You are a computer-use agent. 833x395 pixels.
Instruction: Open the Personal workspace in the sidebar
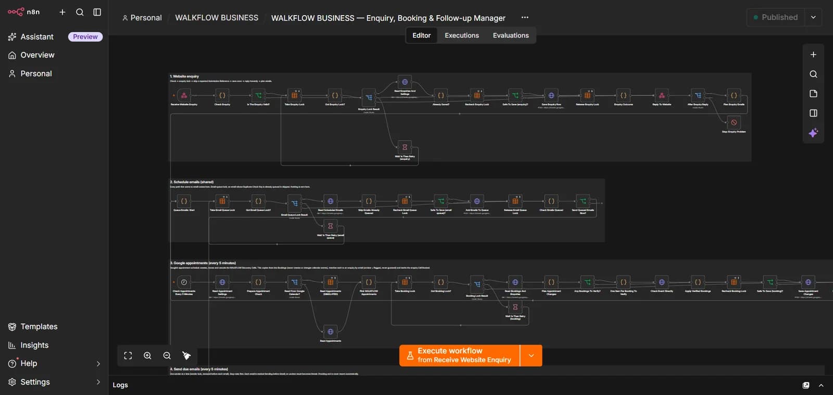tap(36, 74)
